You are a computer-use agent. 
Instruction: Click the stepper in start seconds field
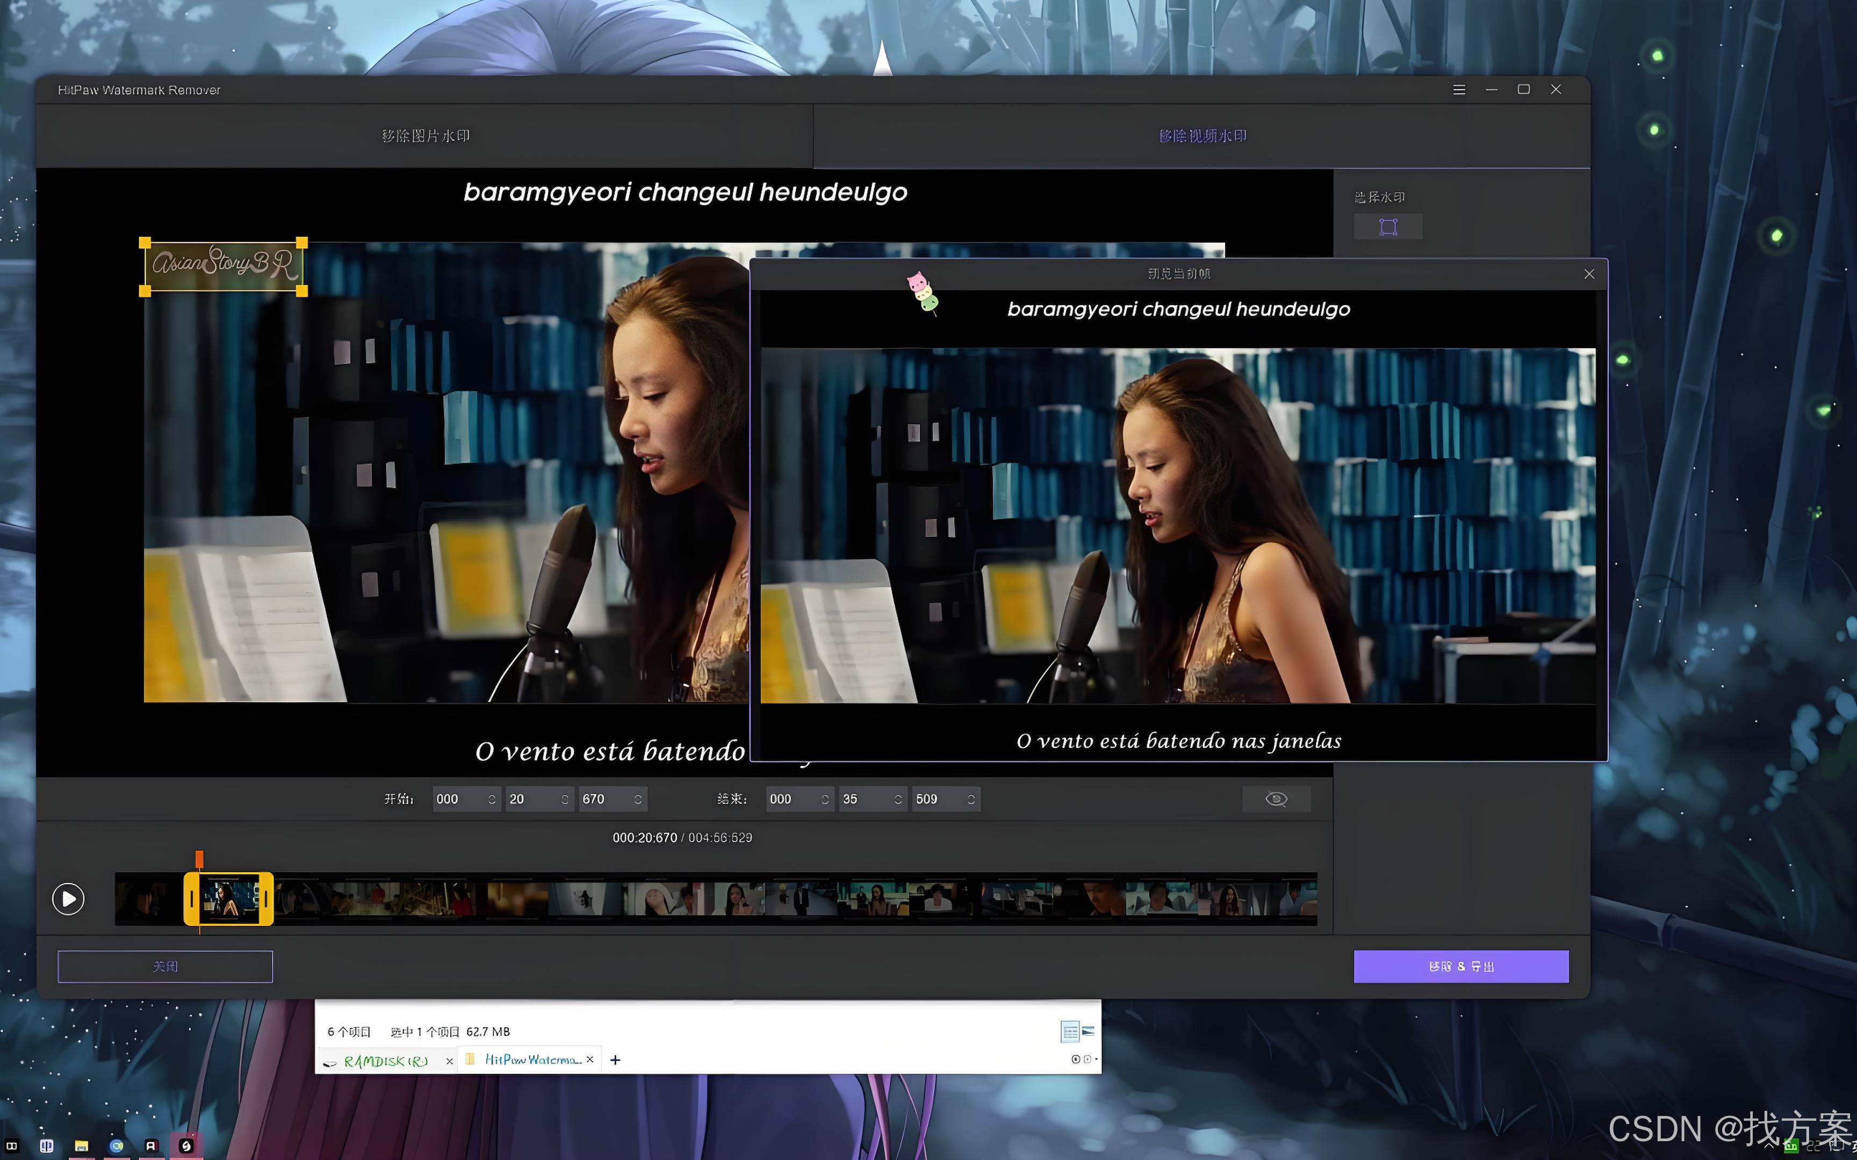pyautogui.click(x=565, y=799)
